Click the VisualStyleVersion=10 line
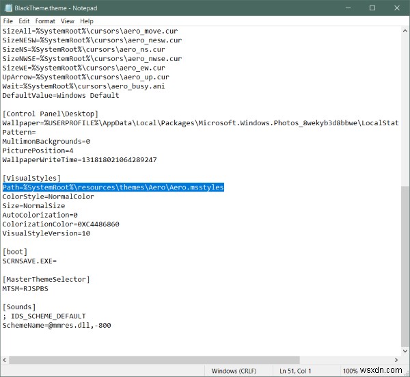Image resolution: width=410 pixels, height=377 pixels. pos(46,233)
